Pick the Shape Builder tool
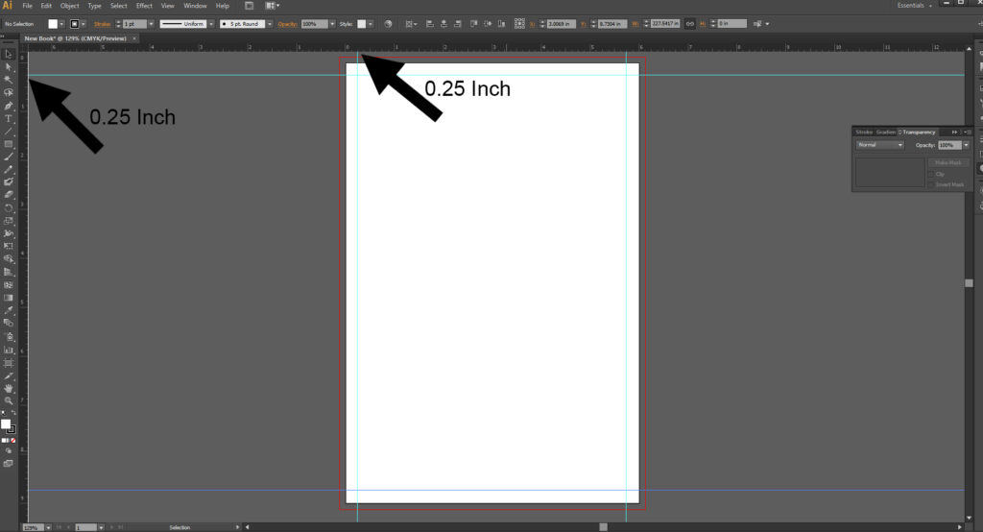Image resolution: width=983 pixels, height=532 pixels. [x=8, y=258]
